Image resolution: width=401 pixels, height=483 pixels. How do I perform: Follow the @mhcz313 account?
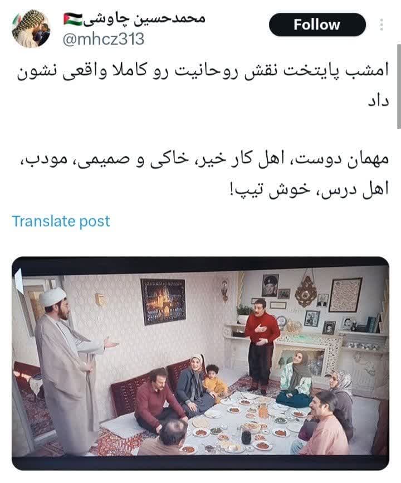[x=317, y=25]
